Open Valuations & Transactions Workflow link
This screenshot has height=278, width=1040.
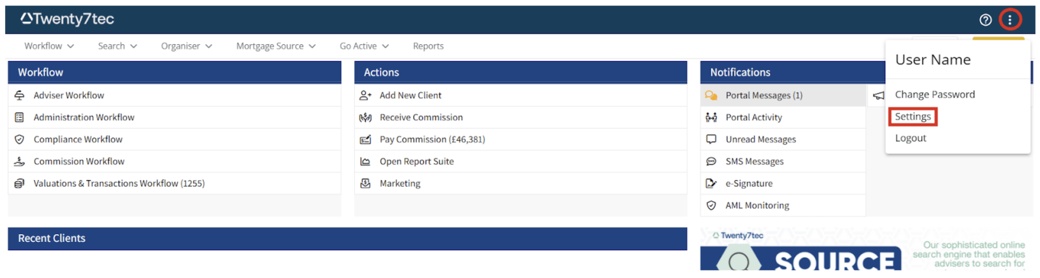(119, 184)
